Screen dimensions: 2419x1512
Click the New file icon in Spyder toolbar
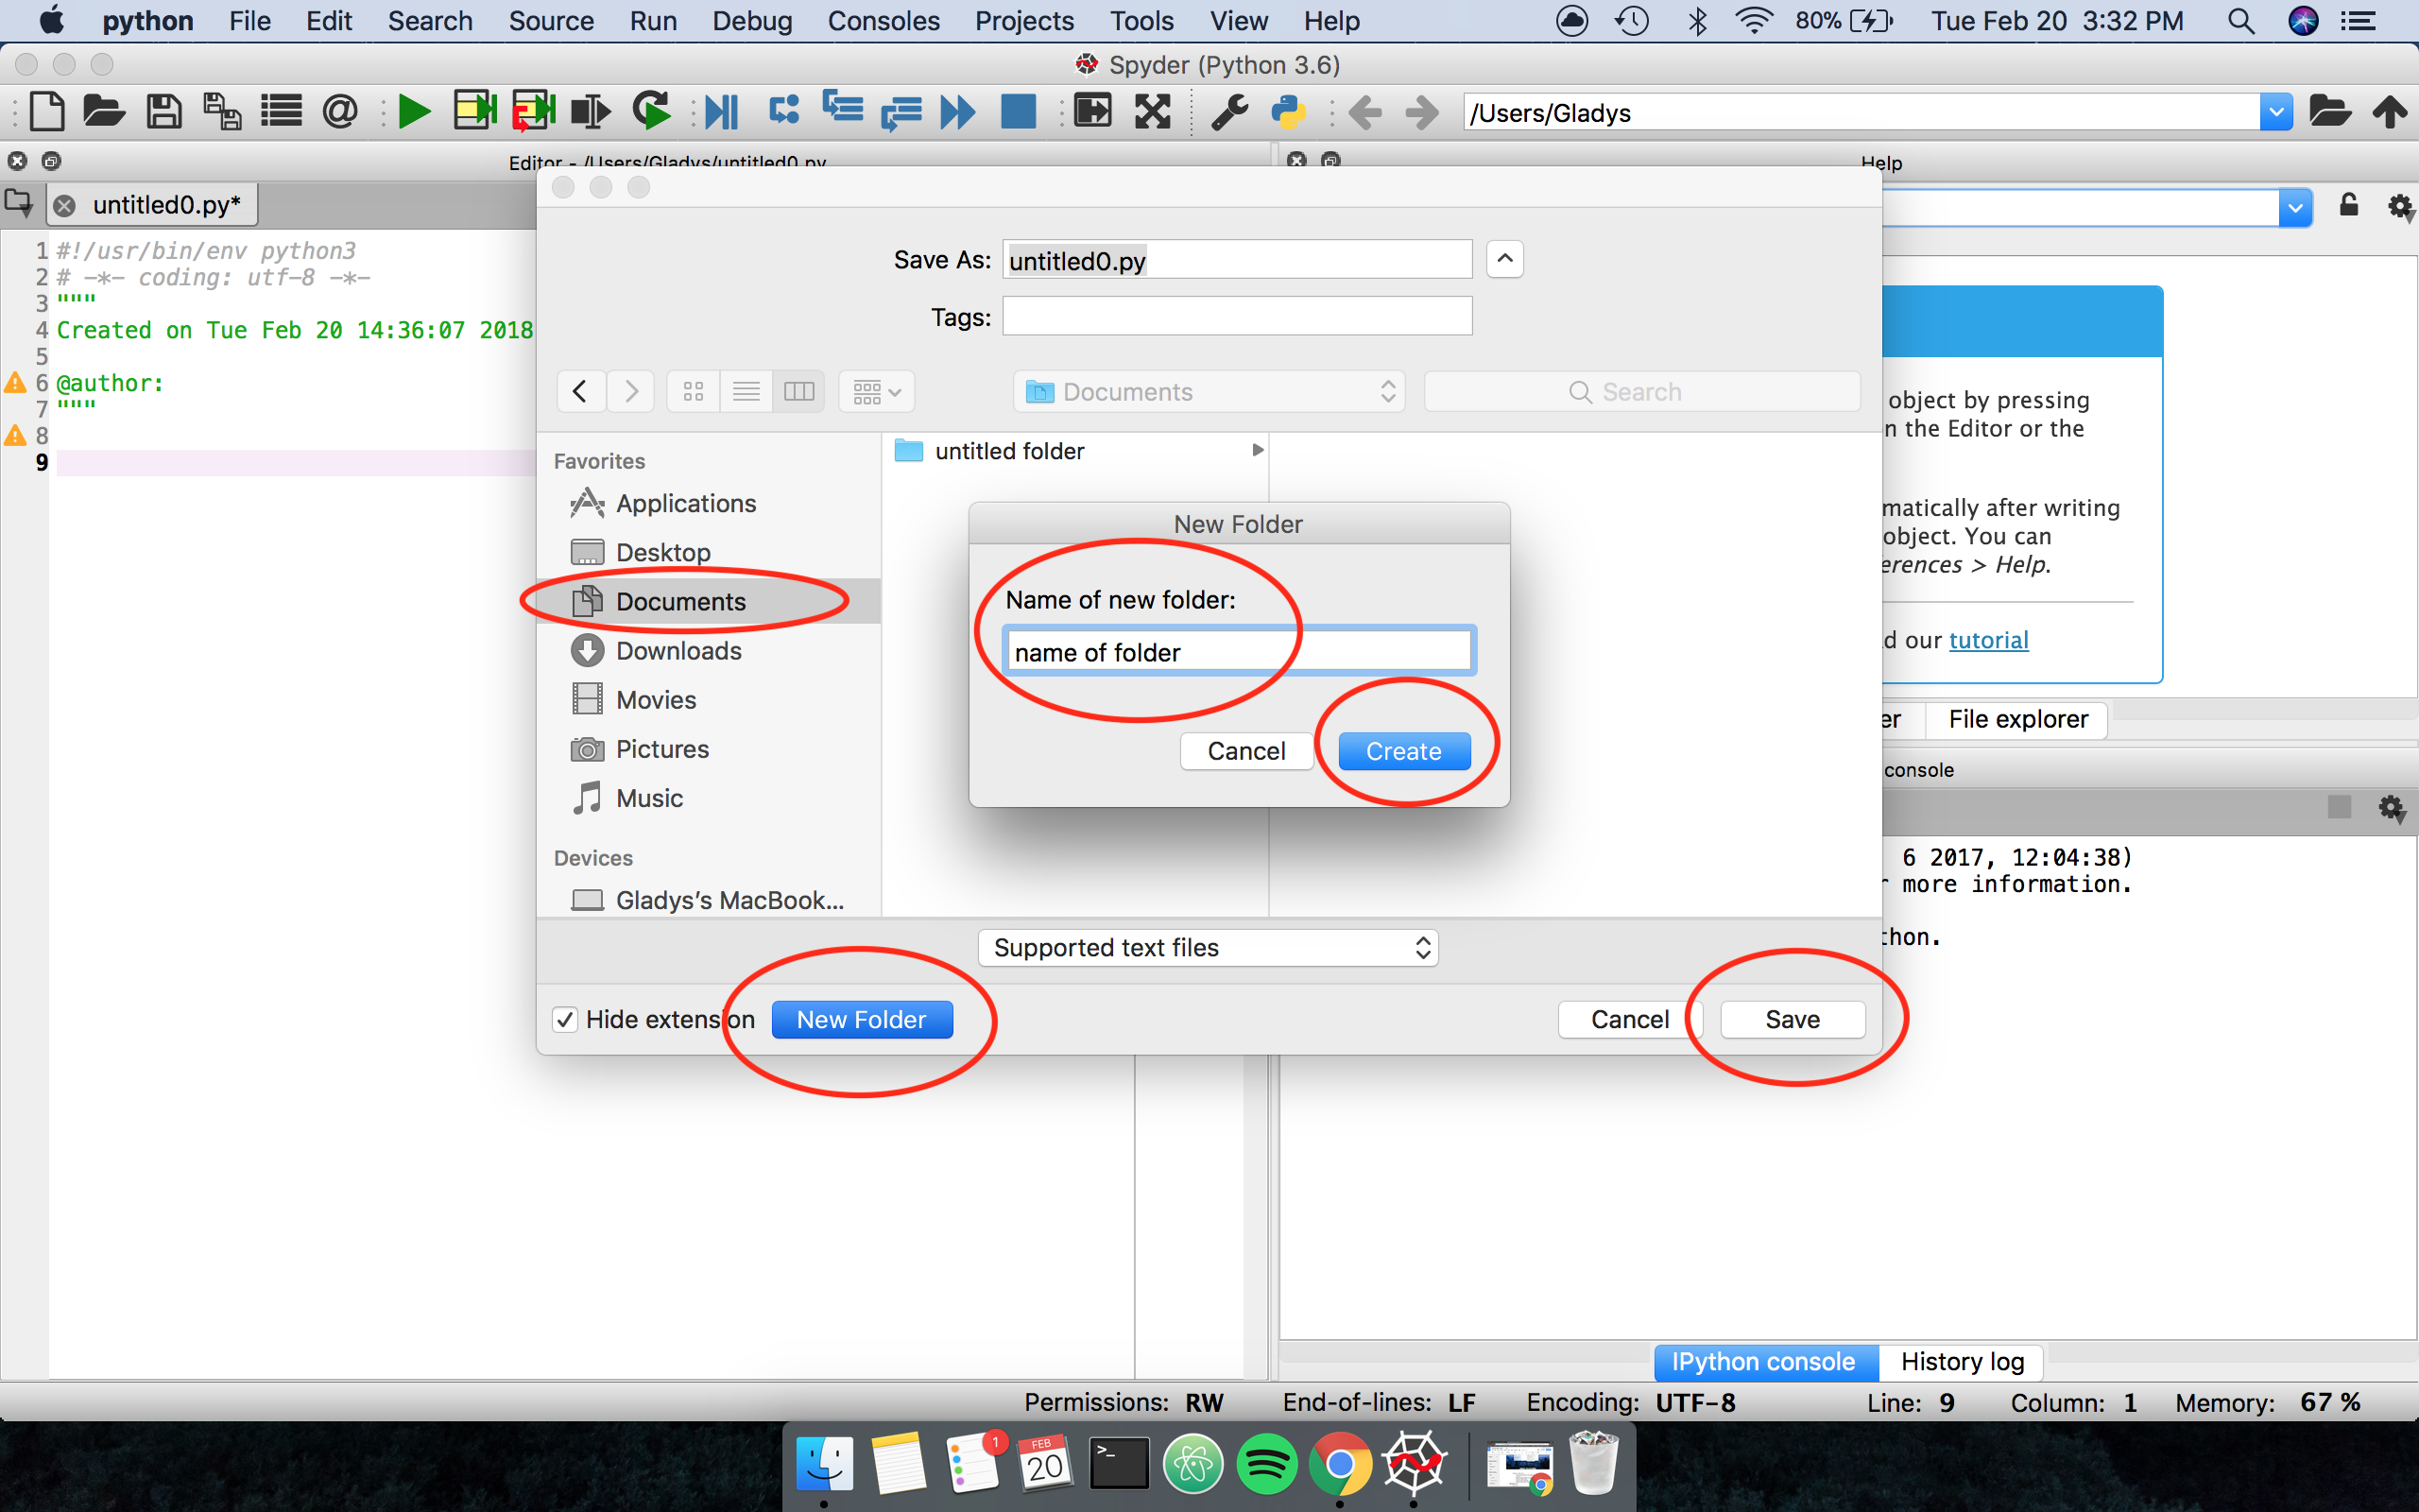pos(47,111)
